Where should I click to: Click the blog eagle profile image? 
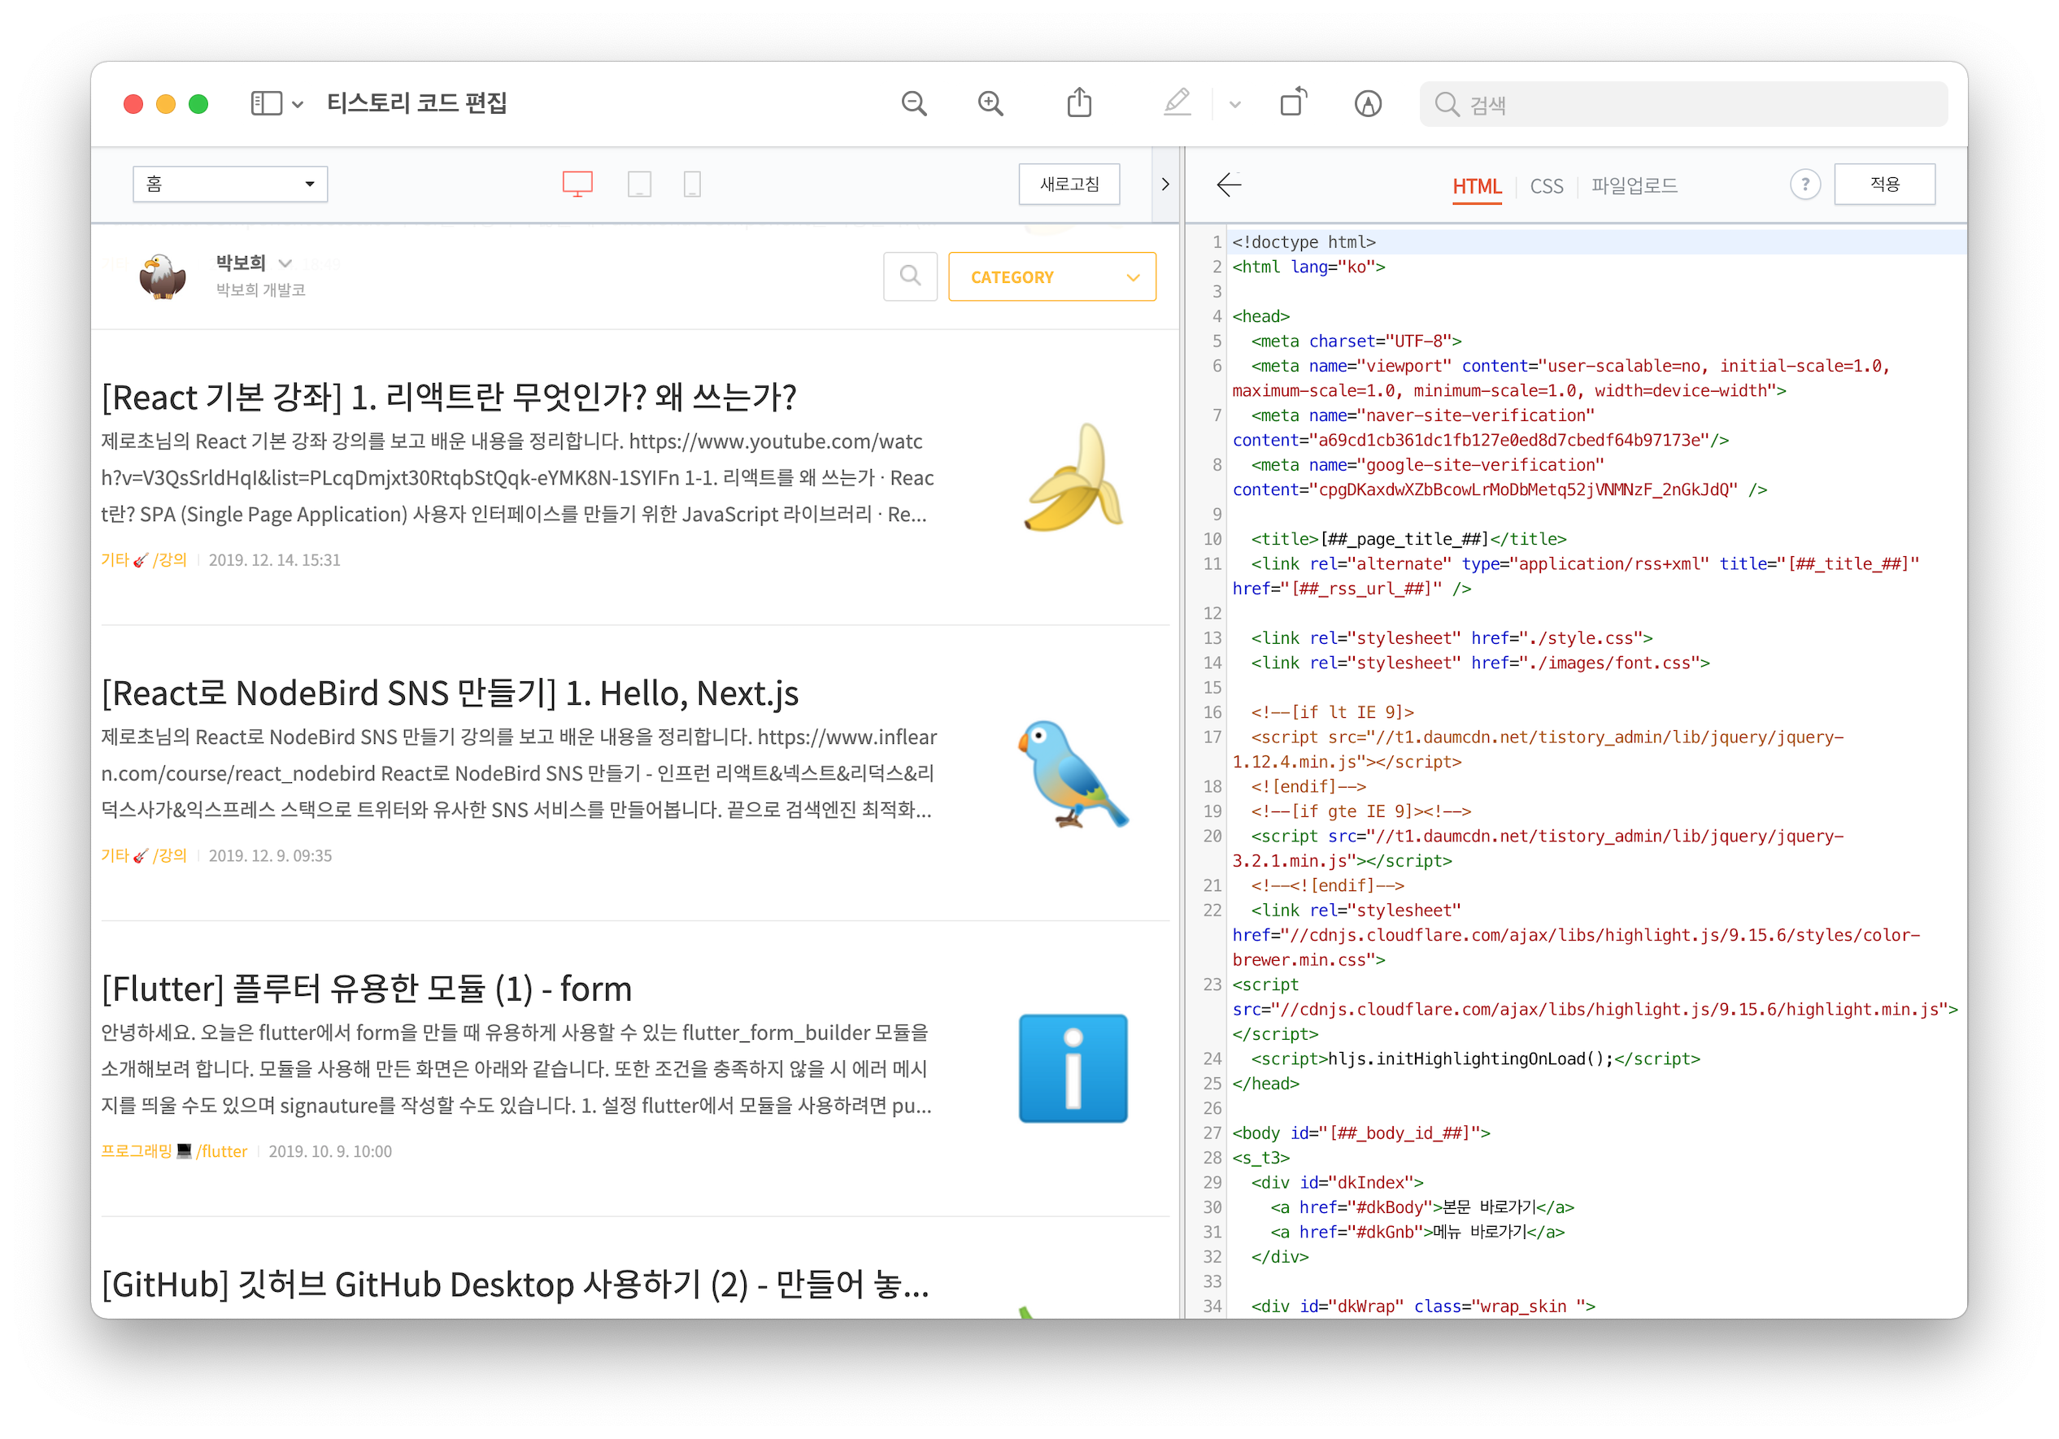click(163, 276)
